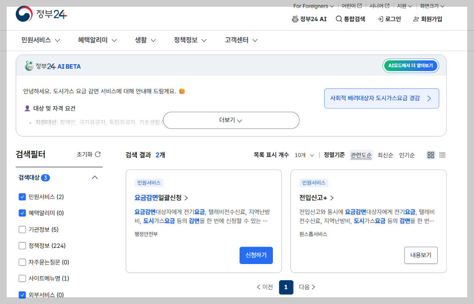Expand the 화면크기 dropdown
Viewport: 474px width, 304px height.
tap(432, 6)
